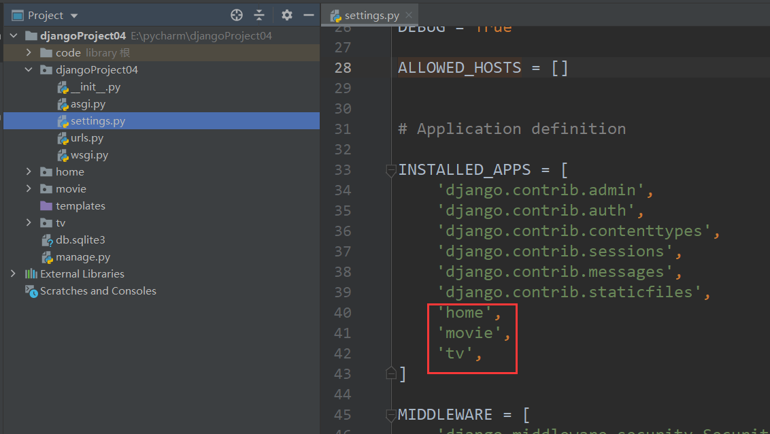Open asgi.py in the project tree
Screen dimensions: 770x434
pyautogui.click(x=88, y=104)
